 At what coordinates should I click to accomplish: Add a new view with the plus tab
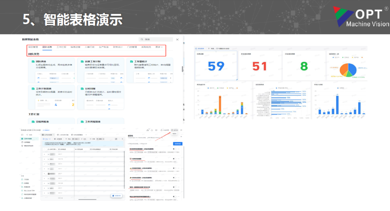(x=86, y=135)
